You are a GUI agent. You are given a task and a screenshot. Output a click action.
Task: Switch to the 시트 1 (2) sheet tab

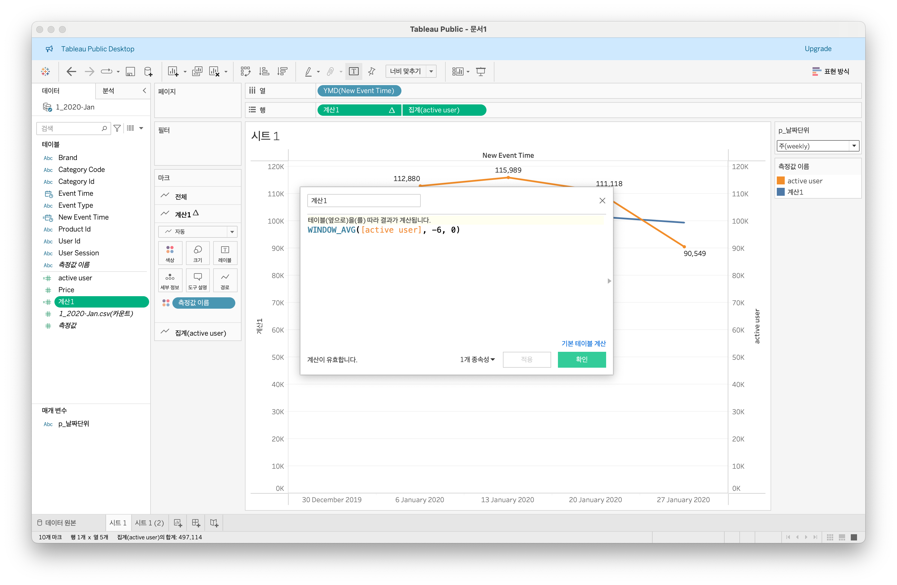tap(149, 523)
